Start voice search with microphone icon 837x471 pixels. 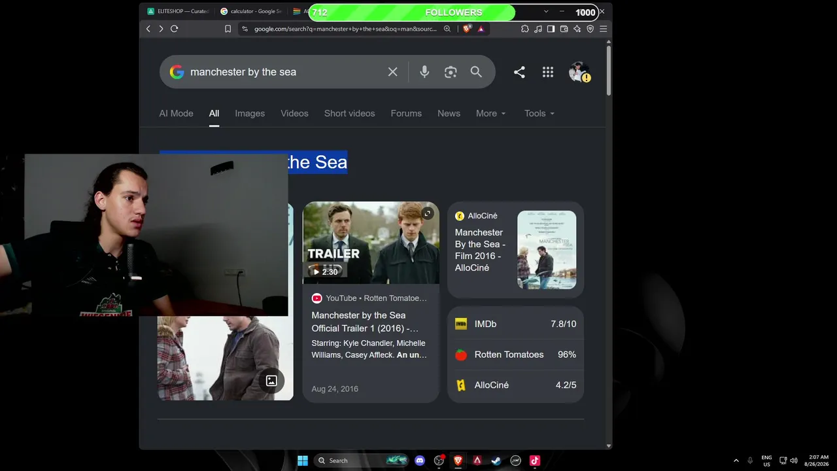424,72
